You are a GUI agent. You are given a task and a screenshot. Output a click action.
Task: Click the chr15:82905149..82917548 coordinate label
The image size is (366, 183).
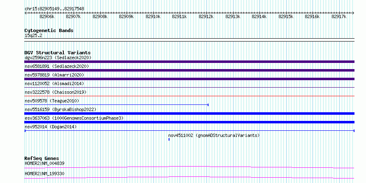tap(54, 9)
